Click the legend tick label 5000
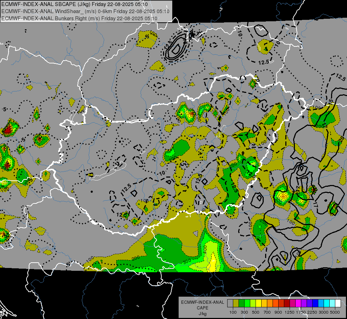The image size is (347, 319). click(335, 312)
